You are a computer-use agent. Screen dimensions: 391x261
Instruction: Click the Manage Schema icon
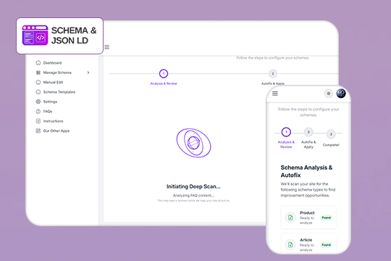[x=38, y=72]
